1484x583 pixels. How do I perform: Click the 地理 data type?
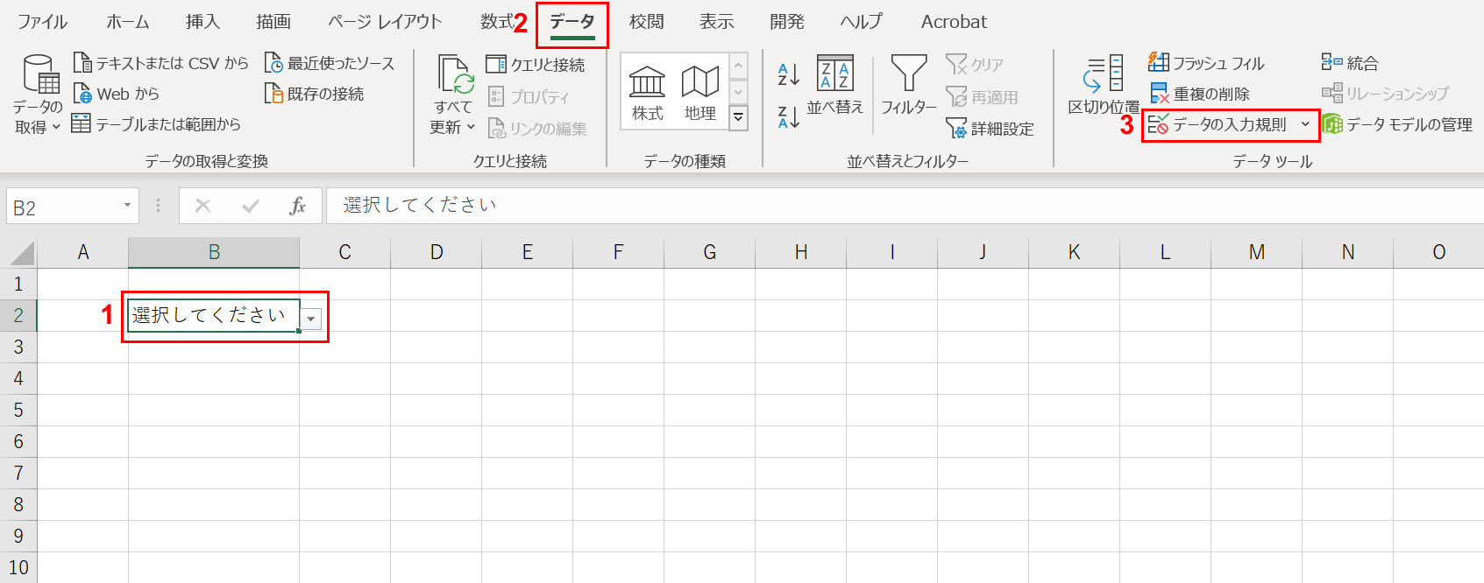[x=700, y=93]
